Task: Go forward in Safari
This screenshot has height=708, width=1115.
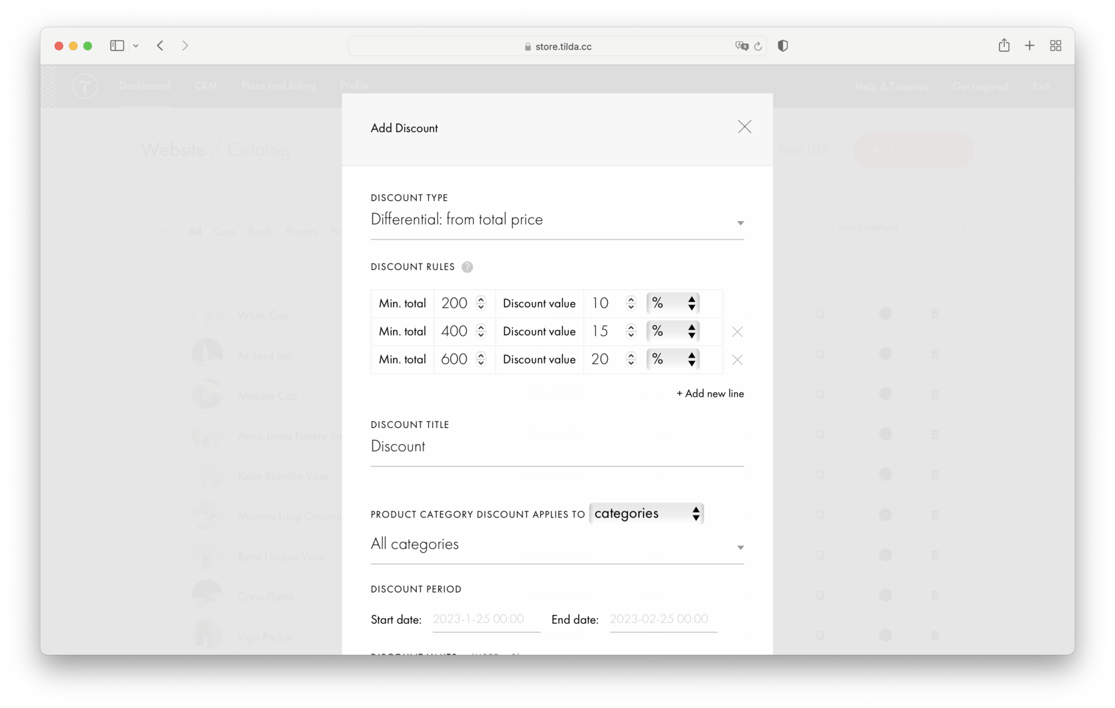Action: (185, 46)
